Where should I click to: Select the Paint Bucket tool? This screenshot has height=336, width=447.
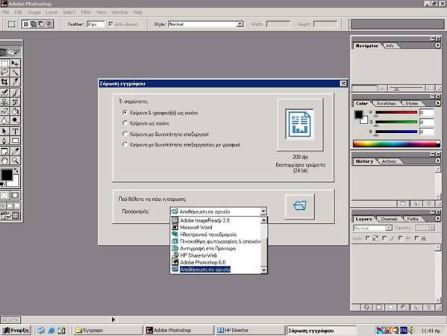pos(15,111)
